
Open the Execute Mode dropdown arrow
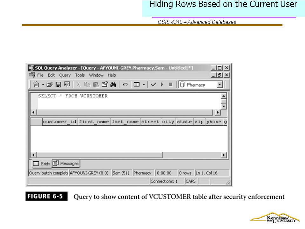[144, 85]
